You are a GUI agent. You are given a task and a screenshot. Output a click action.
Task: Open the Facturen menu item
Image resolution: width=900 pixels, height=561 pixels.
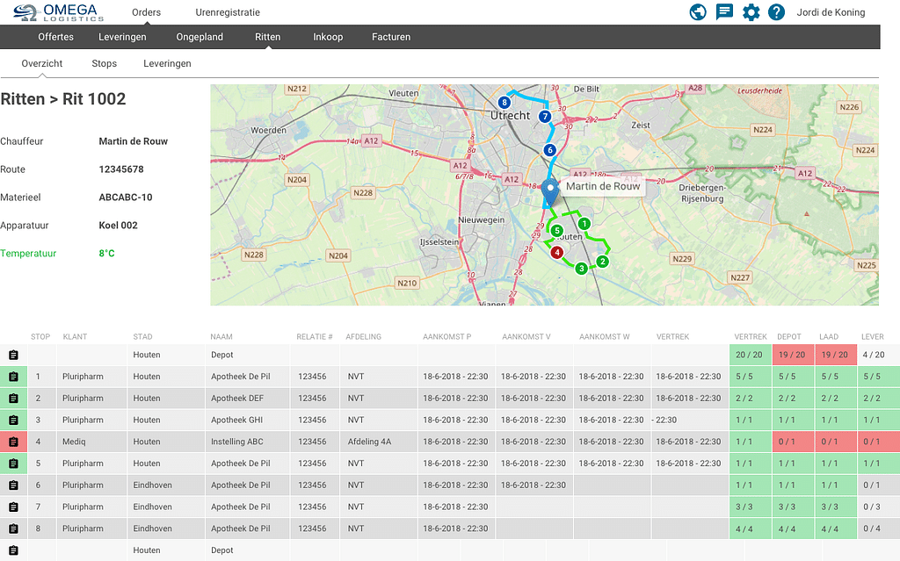(391, 37)
